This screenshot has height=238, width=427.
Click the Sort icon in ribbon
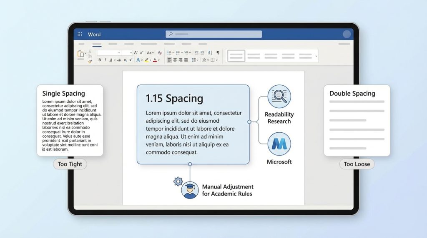210,53
